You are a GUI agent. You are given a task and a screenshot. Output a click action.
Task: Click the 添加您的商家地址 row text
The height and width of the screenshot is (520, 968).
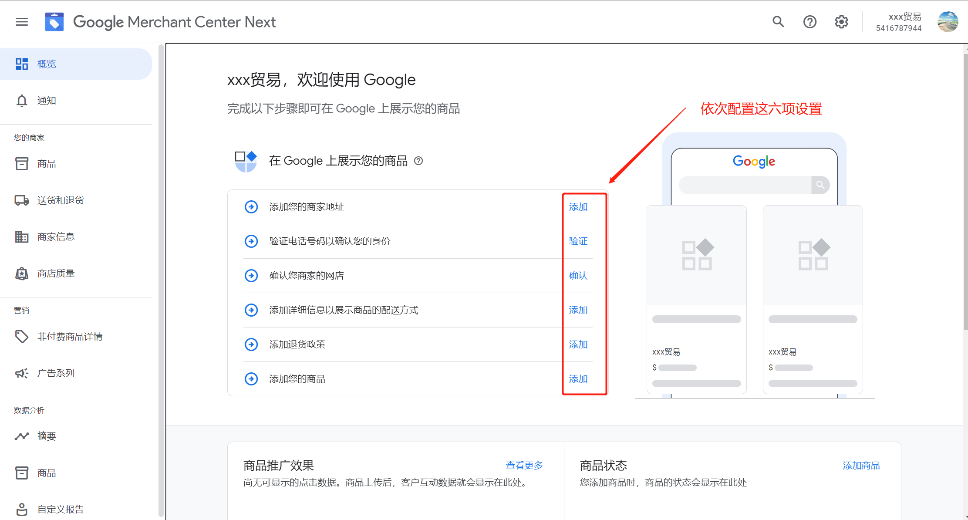pos(307,207)
